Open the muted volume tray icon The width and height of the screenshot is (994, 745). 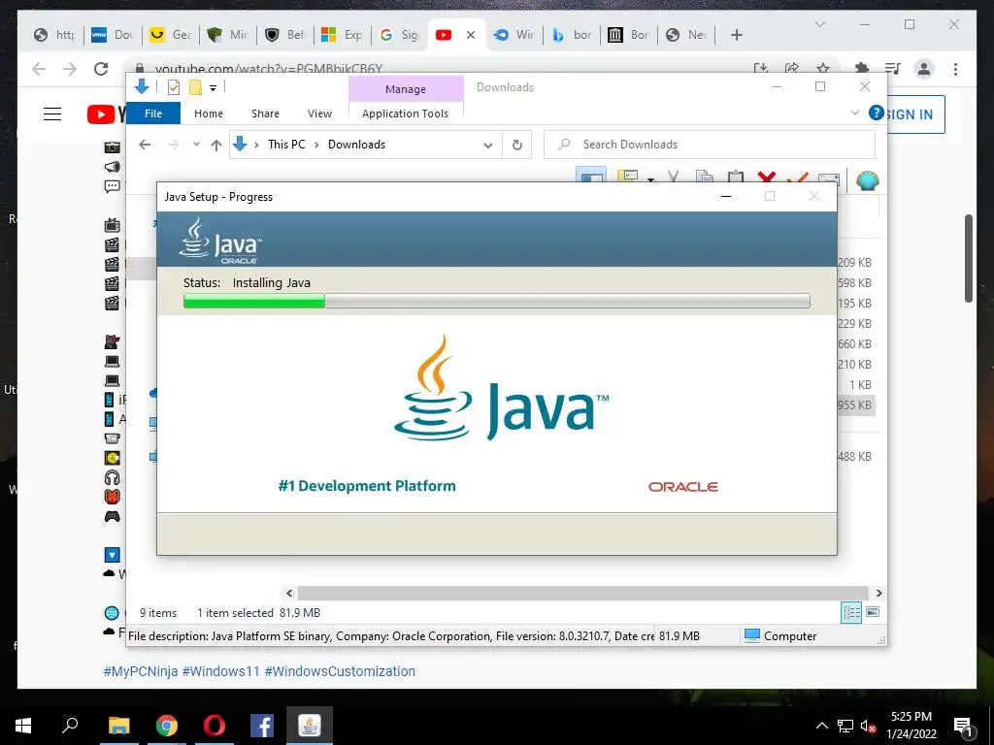[x=868, y=726]
